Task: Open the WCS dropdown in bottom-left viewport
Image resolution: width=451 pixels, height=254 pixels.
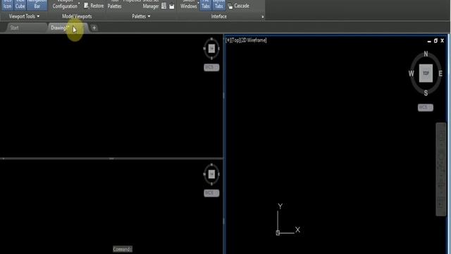Action: [x=211, y=193]
